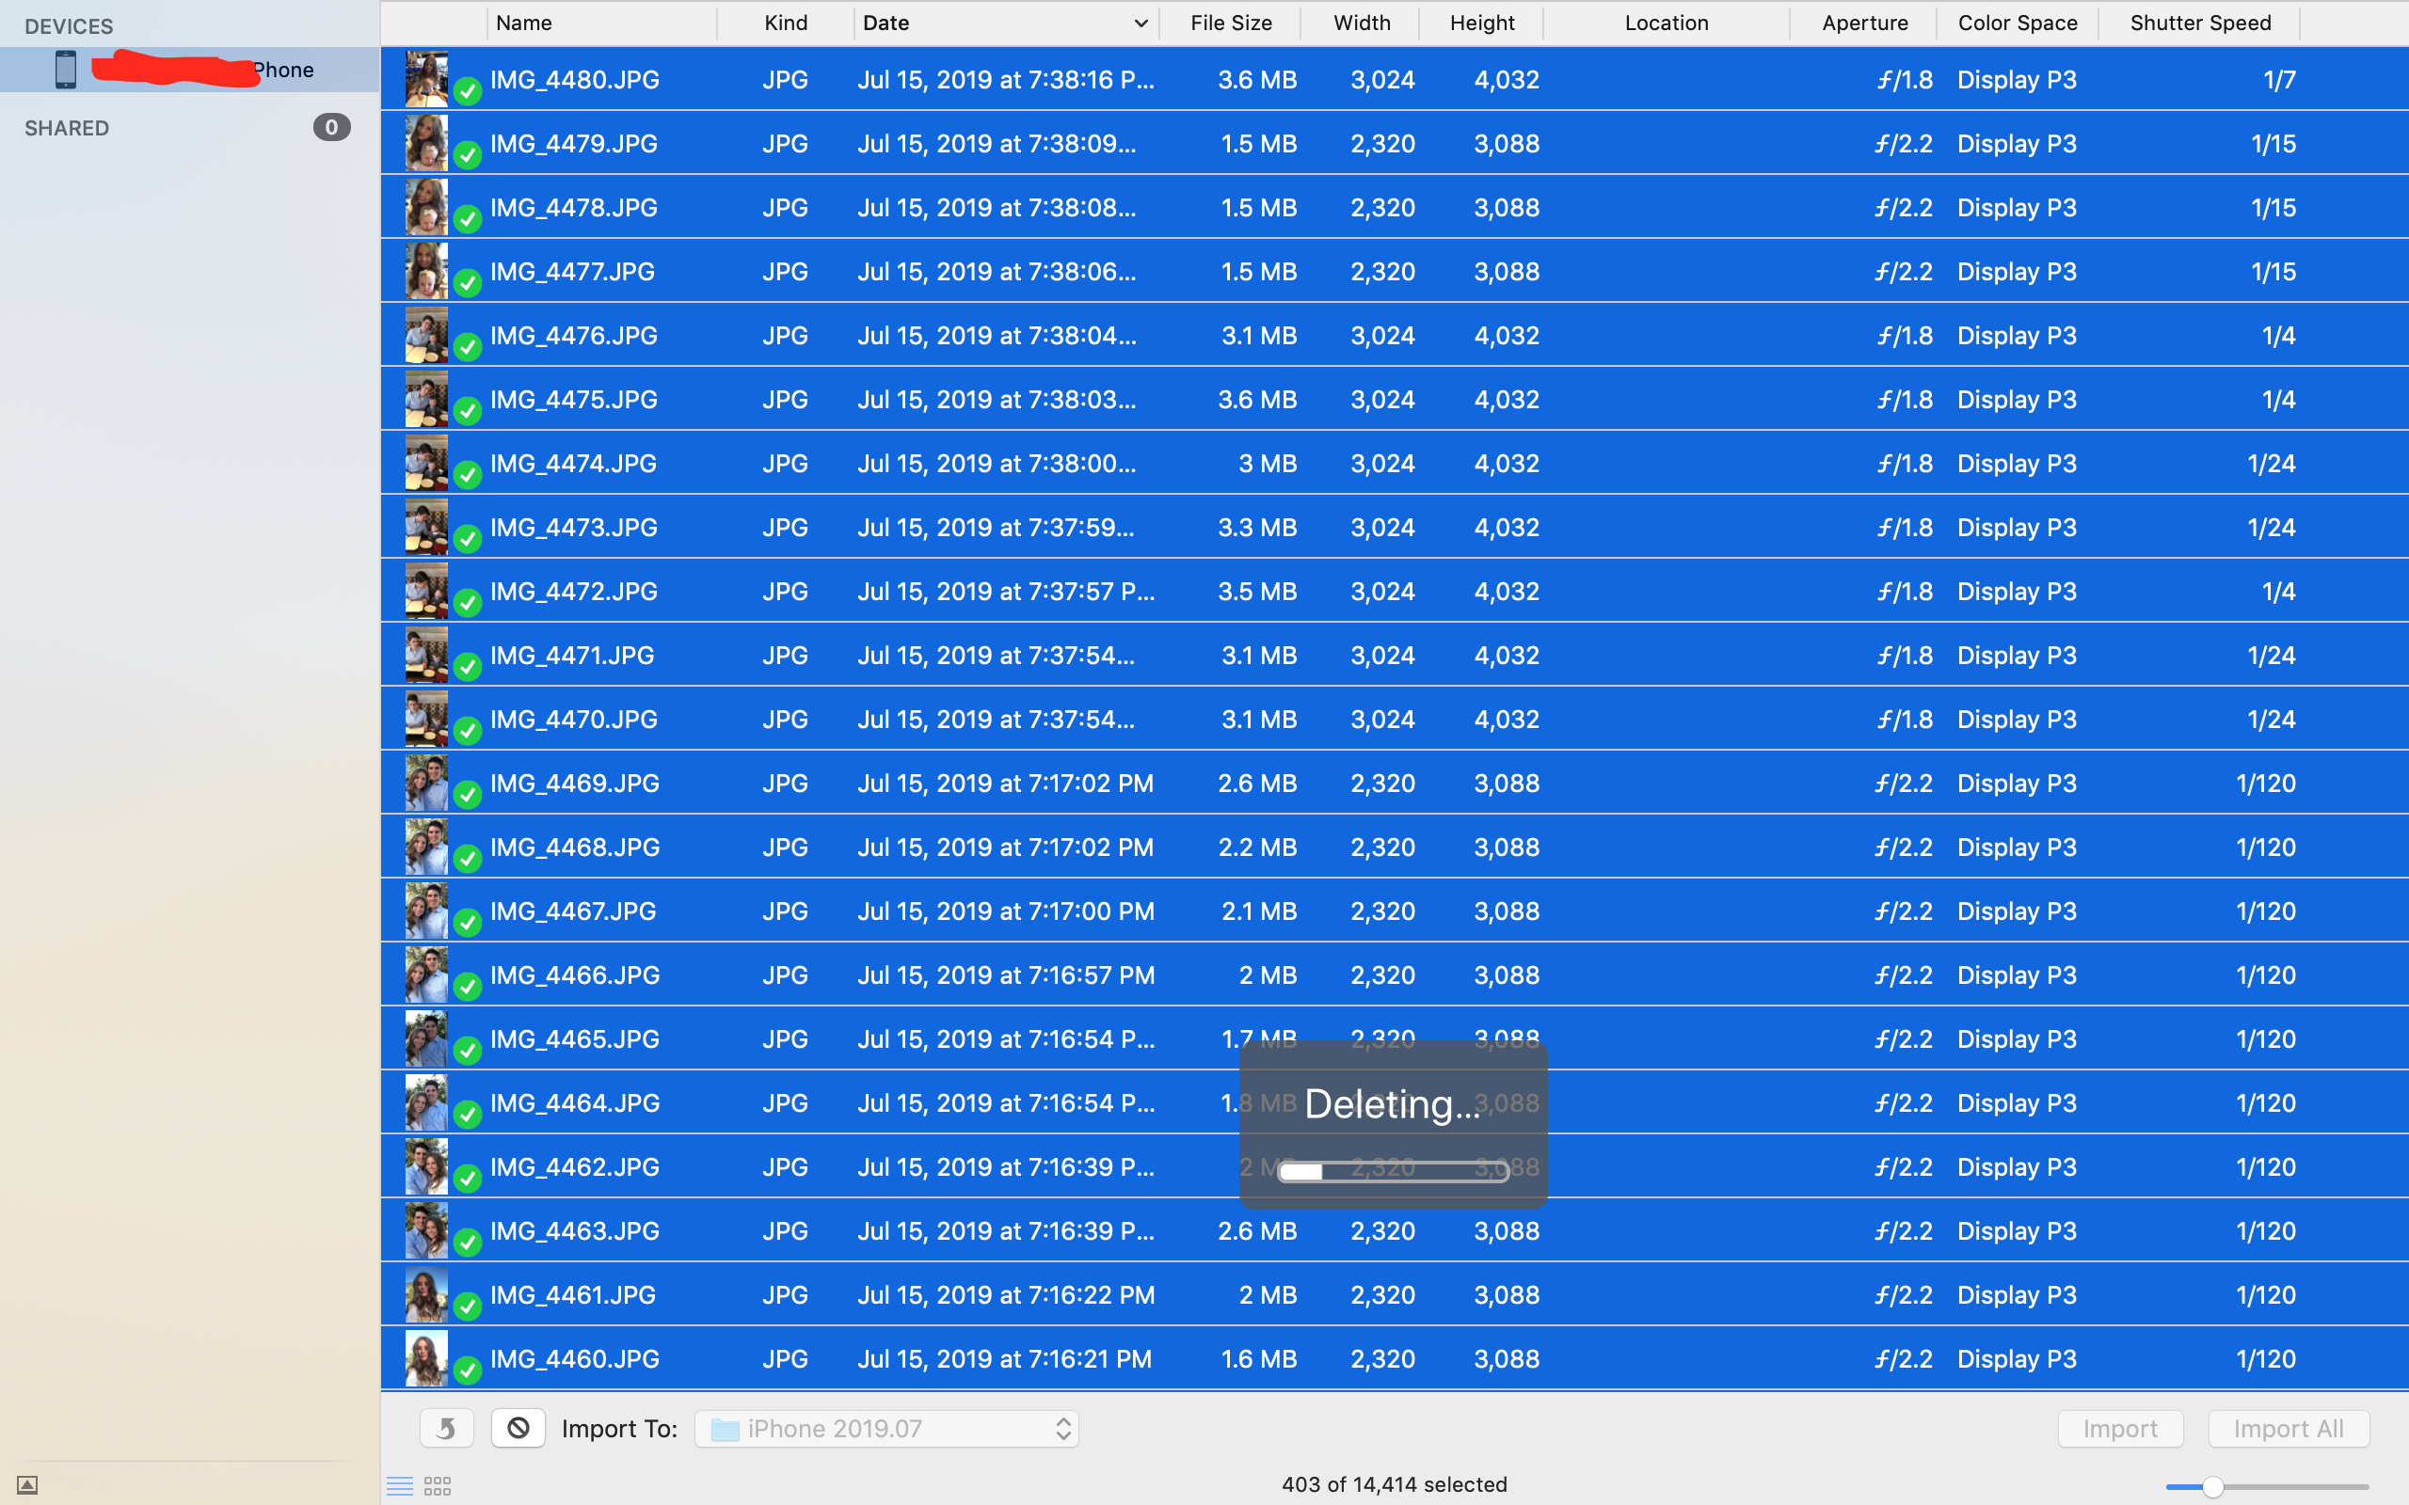Select the IMG_4467.JPG file name
Screen dimensions: 2409x1505
573,911
